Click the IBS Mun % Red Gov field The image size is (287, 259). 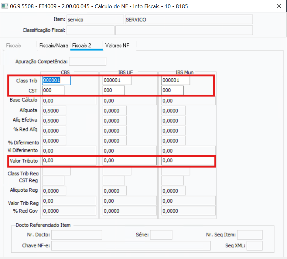coord(188,211)
